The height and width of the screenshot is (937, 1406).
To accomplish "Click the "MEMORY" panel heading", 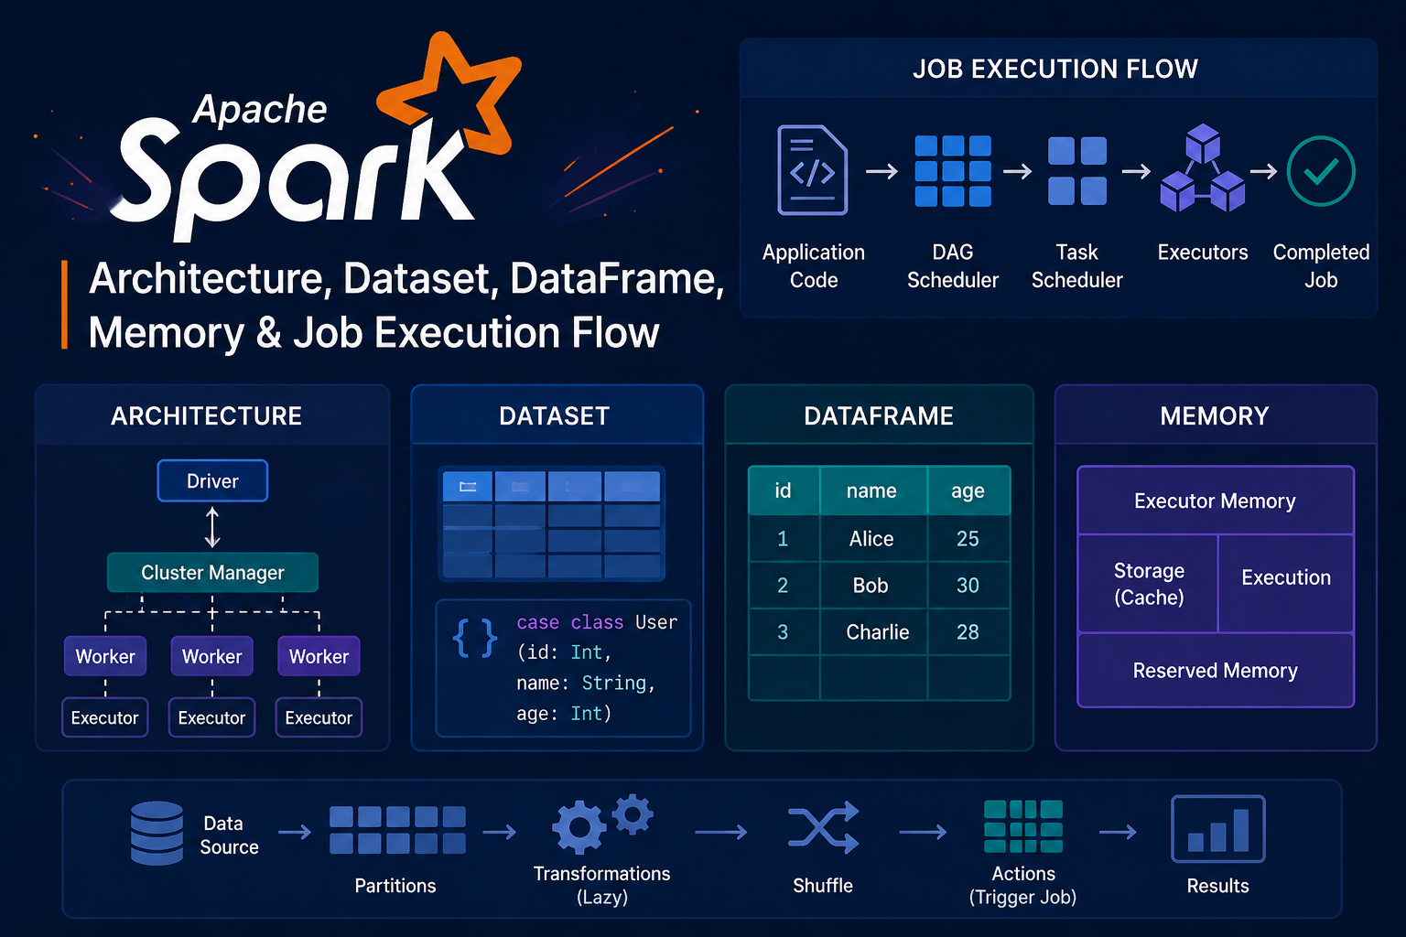I will pyautogui.click(x=1215, y=416).
